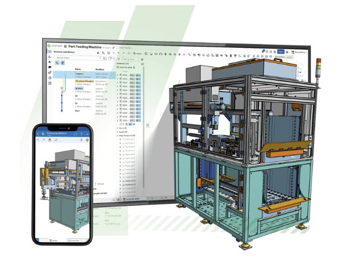Screen dimensions: 338x278
Task: Expand Show changes under Structure Changes
Action: click(83, 84)
